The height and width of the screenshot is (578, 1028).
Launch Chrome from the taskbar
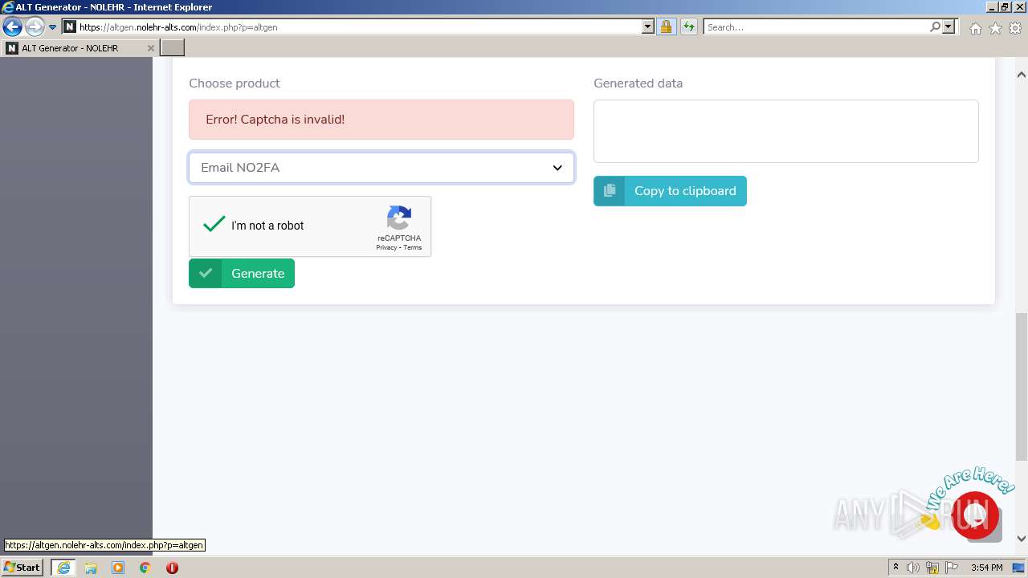(145, 568)
